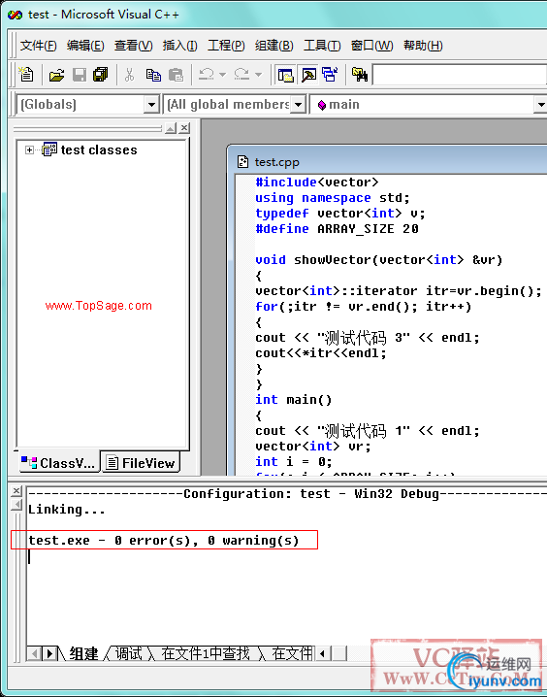The height and width of the screenshot is (697, 547).
Task: Click the 'using namespace std;' line
Action: (332, 198)
